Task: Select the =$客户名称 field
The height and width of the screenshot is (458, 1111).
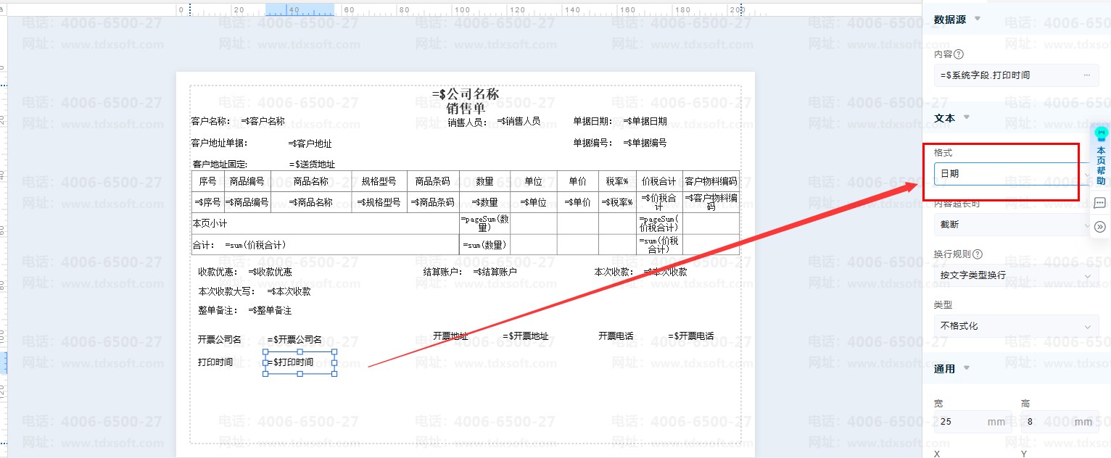Action: click(x=263, y=121)
